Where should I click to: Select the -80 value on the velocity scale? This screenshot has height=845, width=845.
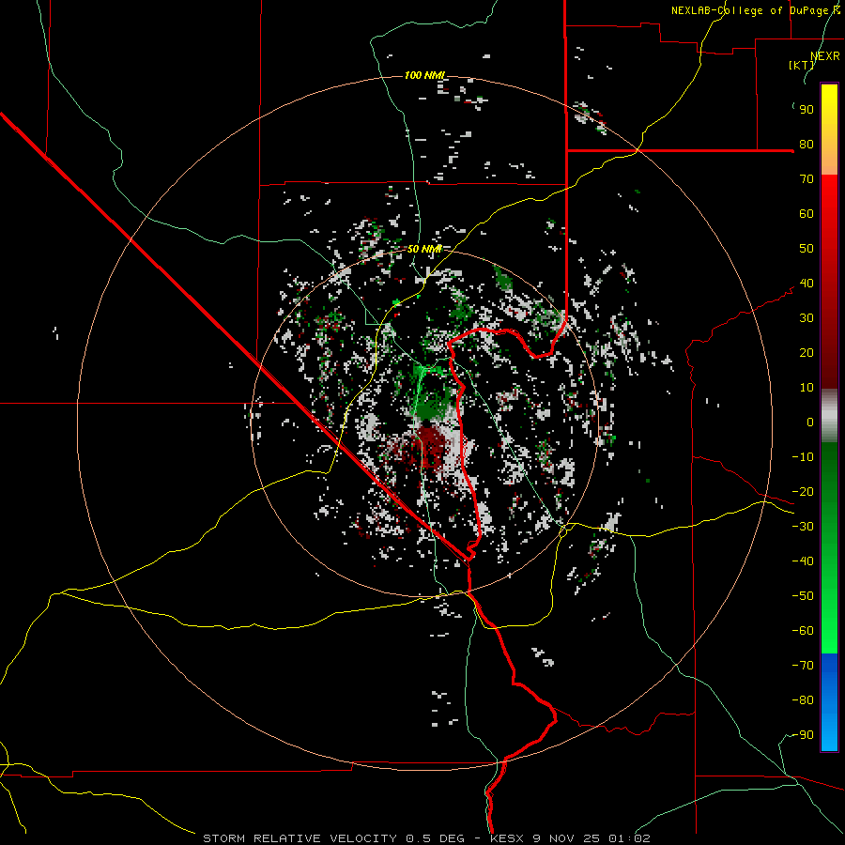[803, 700]
